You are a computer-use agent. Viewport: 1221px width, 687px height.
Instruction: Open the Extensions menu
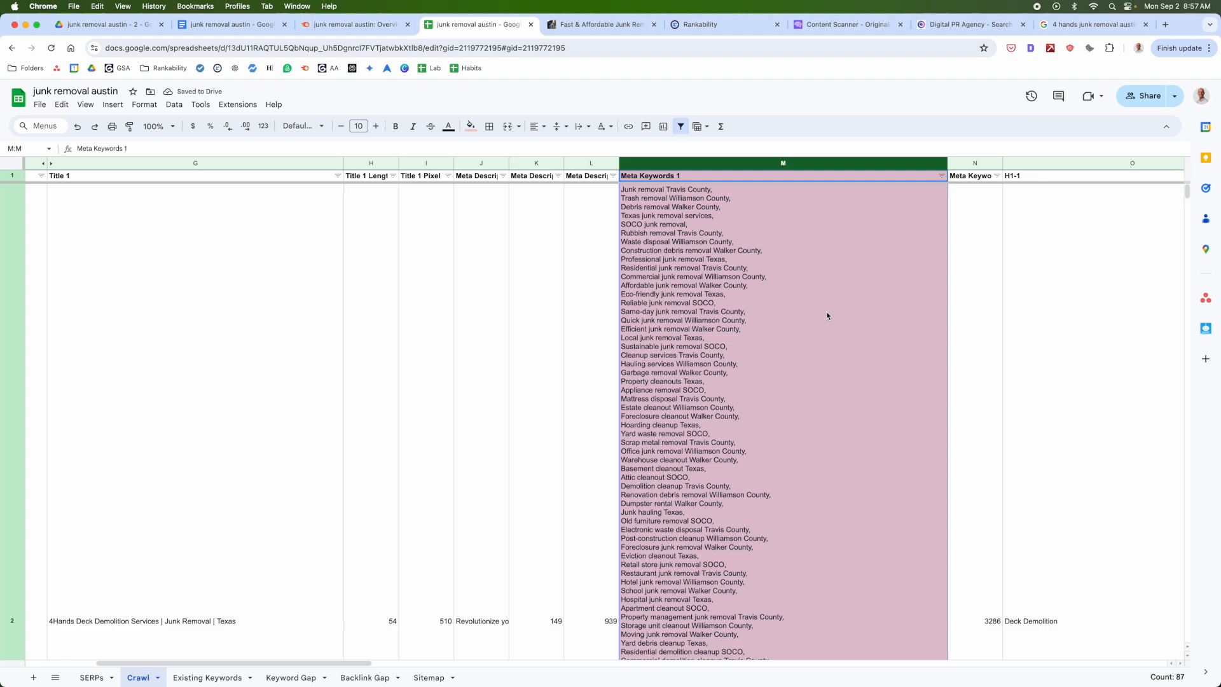(x=237, y=104)
